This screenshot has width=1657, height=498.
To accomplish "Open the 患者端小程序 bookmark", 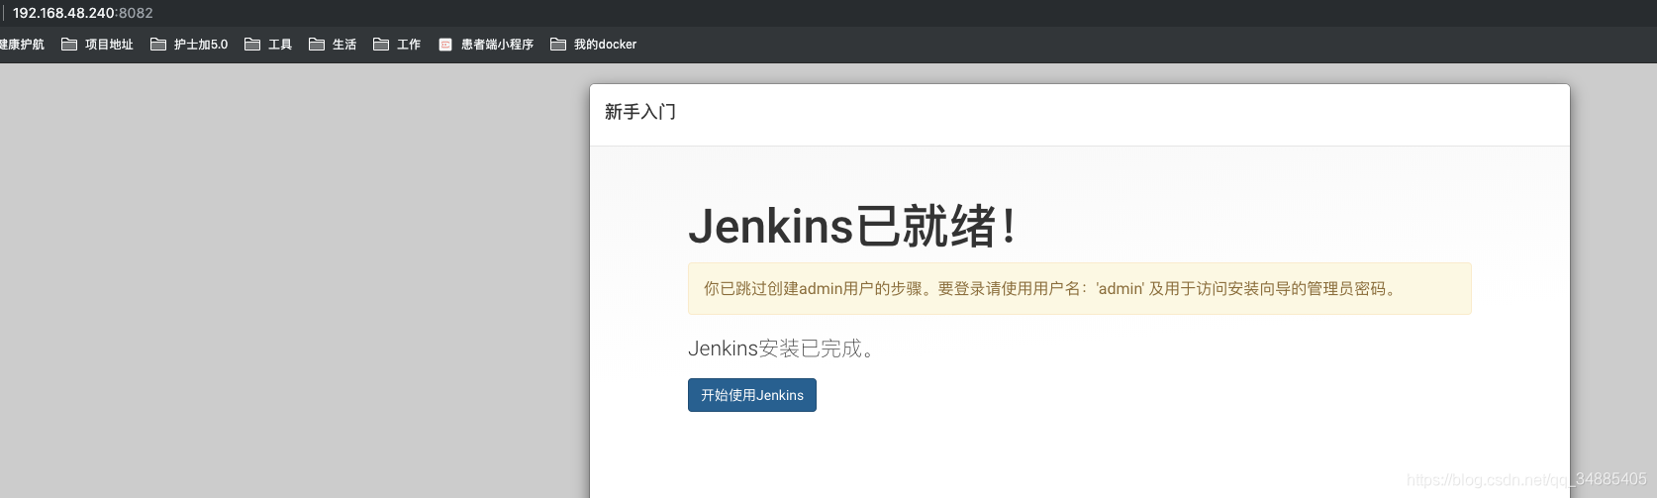I will (x=486, y=45).
